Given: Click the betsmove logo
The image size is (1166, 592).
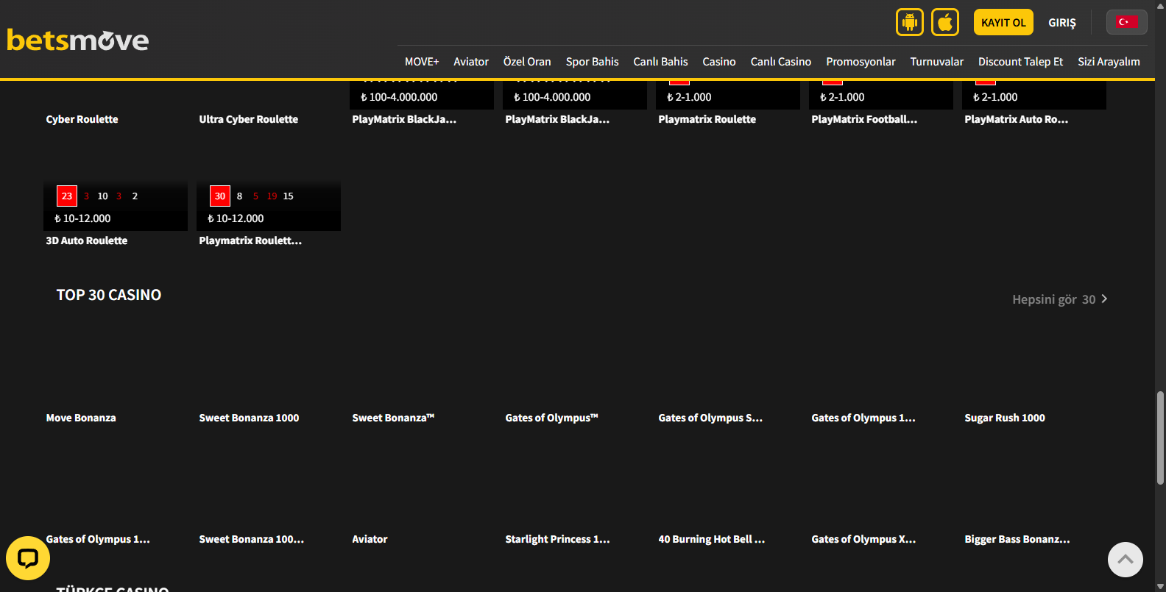Looking at the screenshot, I should click(78, 40).
